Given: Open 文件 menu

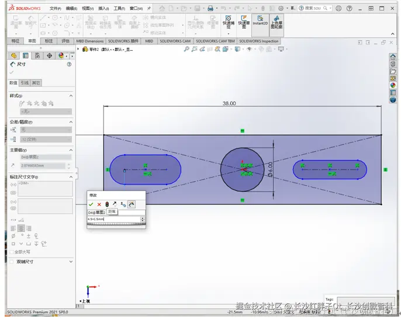Looking at the screenshot, I should (x=55, y=8).
